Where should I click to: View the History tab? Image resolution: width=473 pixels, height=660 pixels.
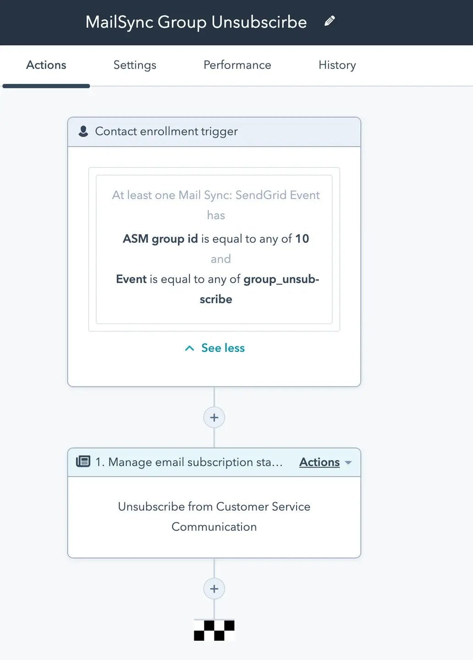[337, 65]
